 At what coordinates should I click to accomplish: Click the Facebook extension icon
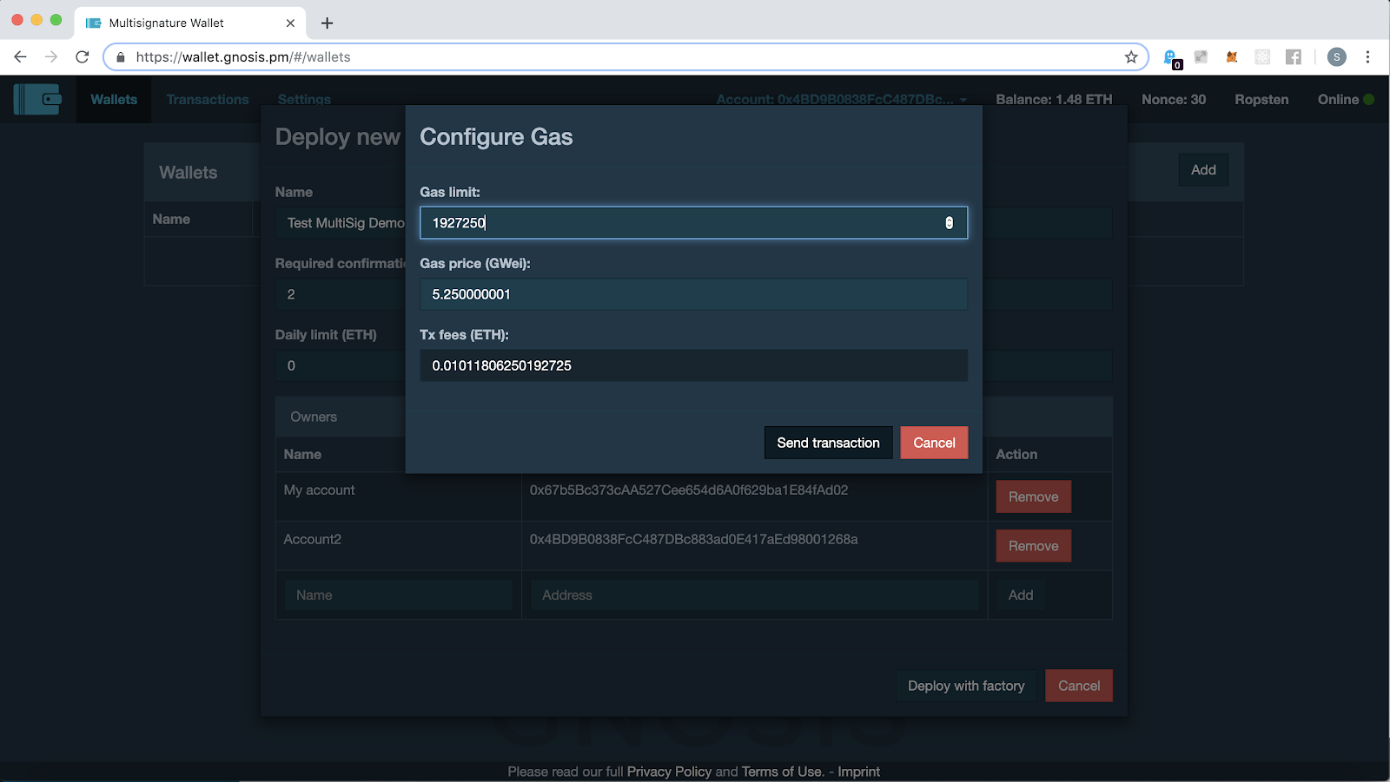pyautogui.click(x=1294, y=57)
